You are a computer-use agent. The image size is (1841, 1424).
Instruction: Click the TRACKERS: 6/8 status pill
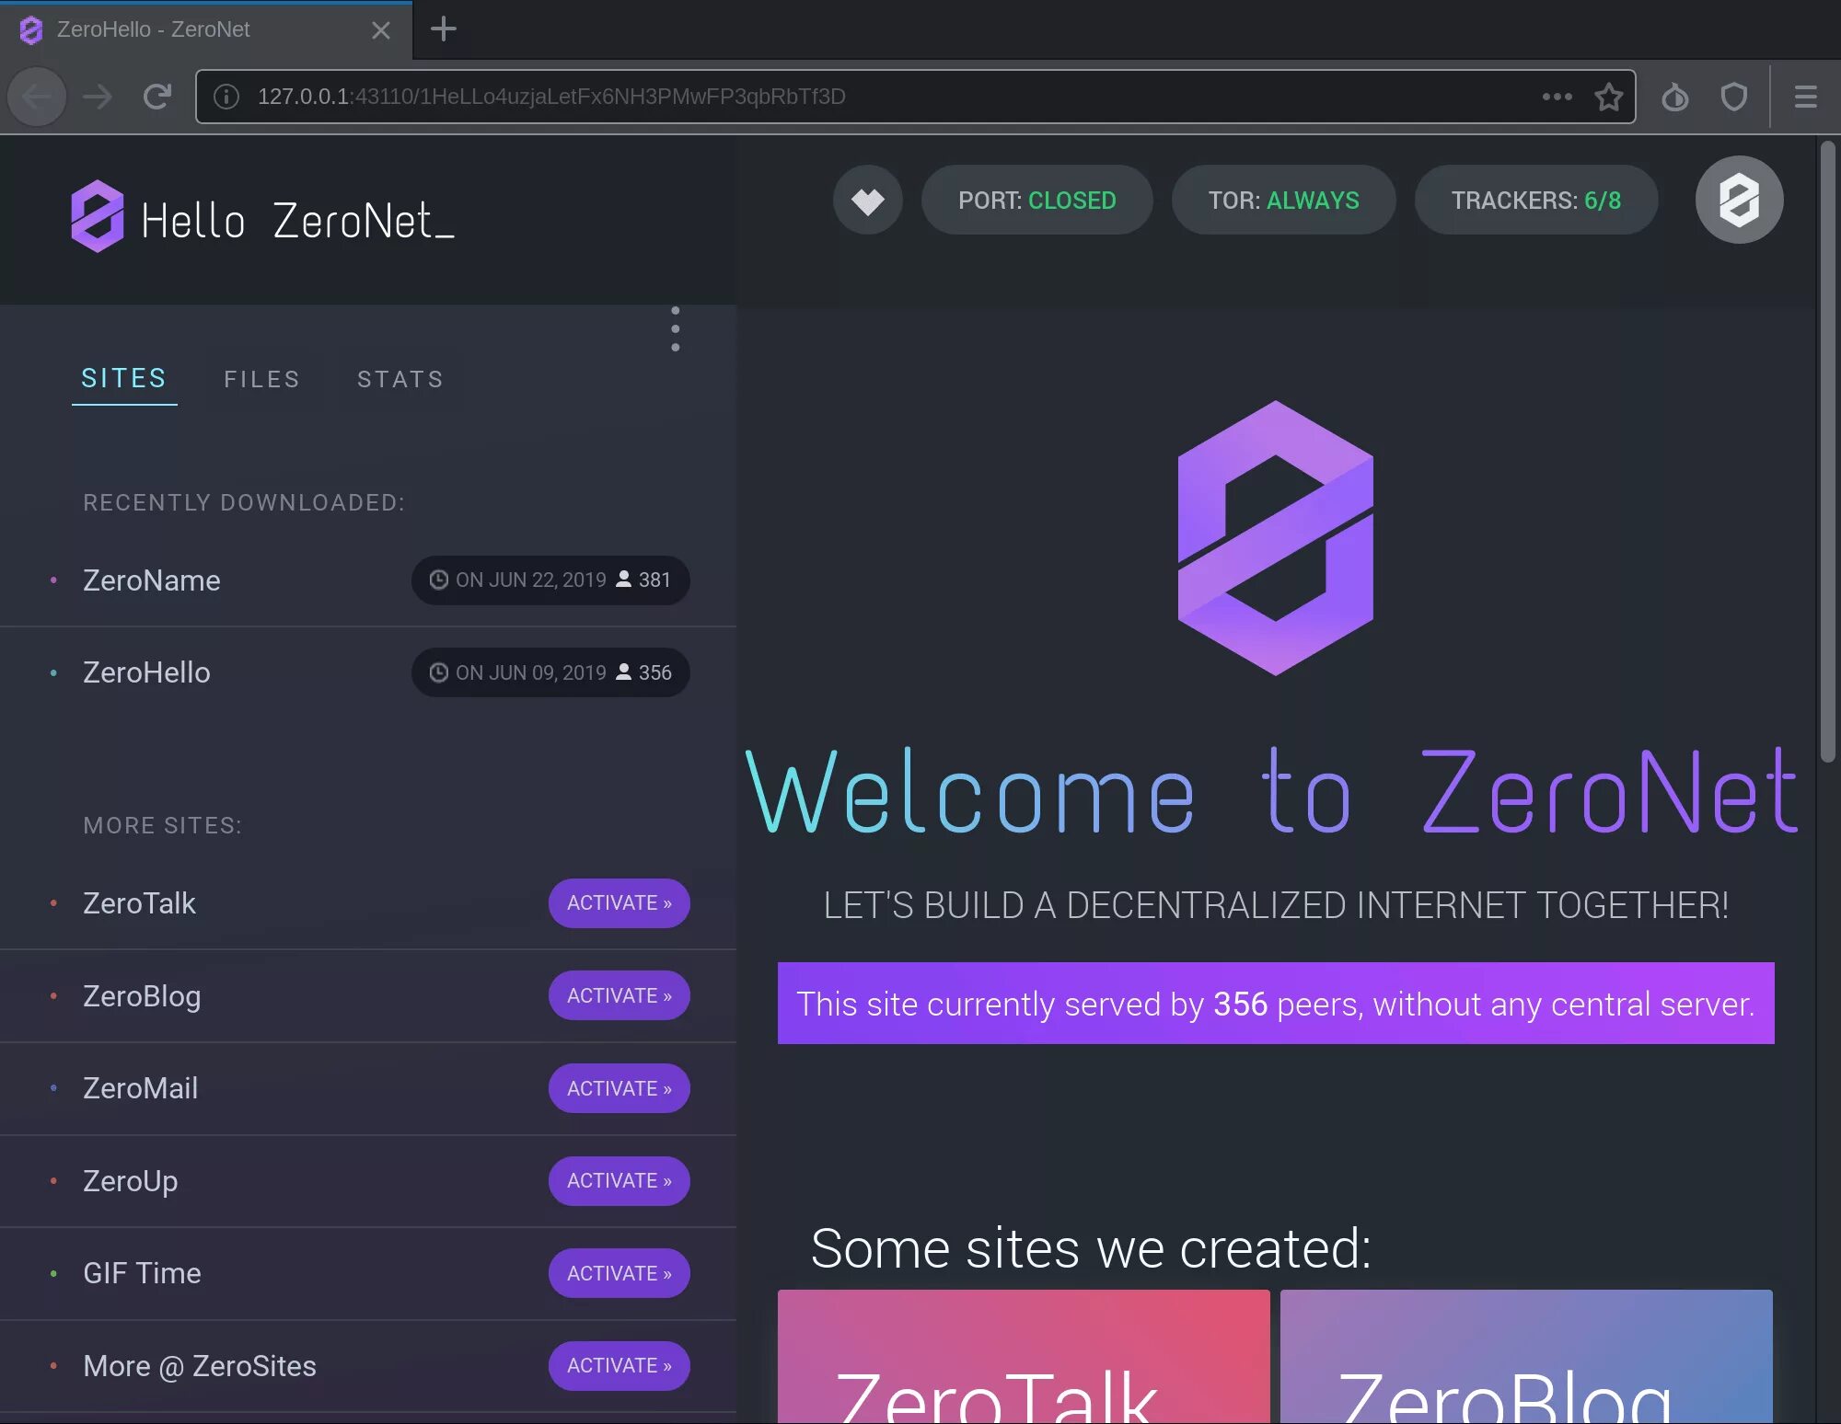[1535, 200]
